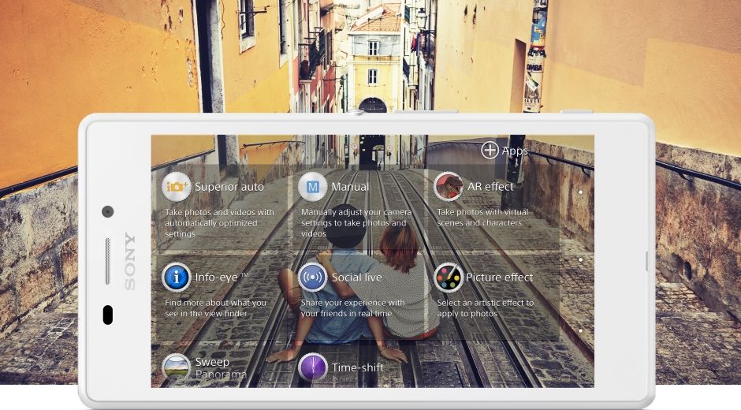The image size is (741, 410).
Task: Click the plus icon beside Apps
Action: (x=490, y=150)
